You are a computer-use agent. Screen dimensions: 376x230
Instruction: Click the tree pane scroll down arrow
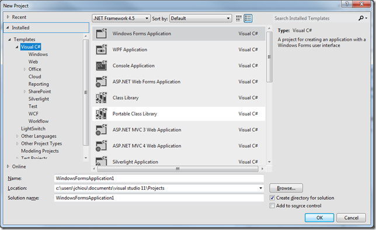pos(86,158)
